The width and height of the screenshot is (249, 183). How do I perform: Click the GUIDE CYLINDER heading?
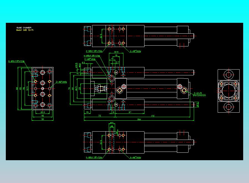click(x=24, y=28)
